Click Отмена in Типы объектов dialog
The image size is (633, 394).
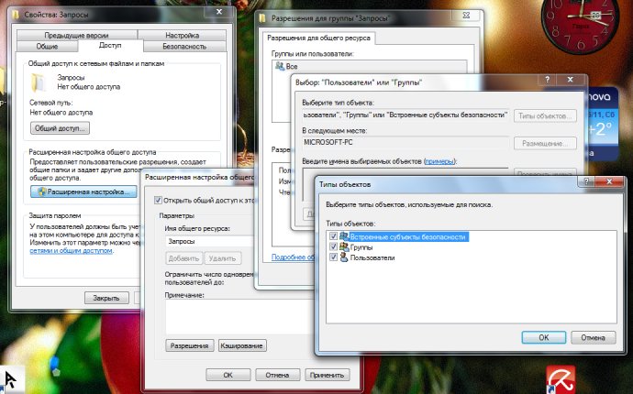[x=593, y=337]
